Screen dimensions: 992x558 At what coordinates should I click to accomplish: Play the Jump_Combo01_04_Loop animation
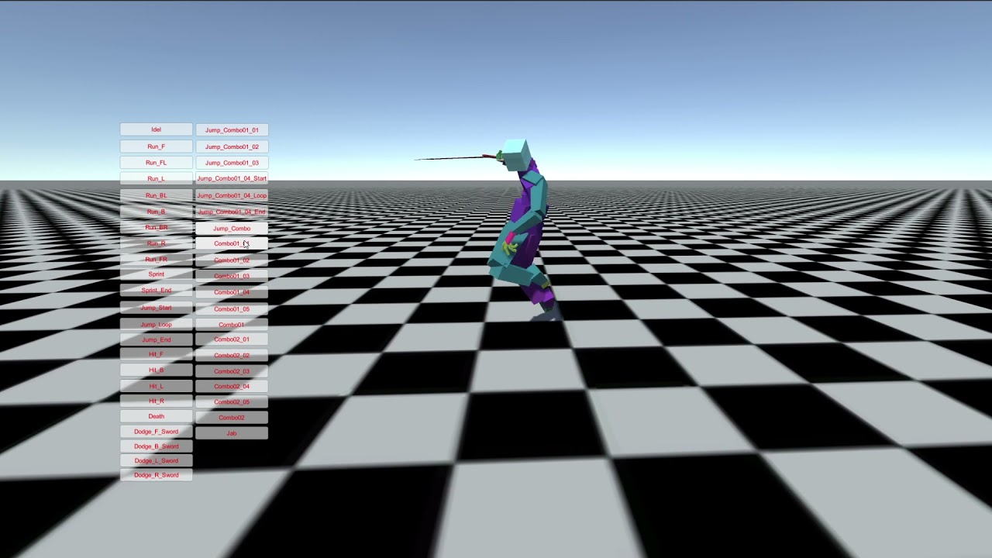coord(232,195)
